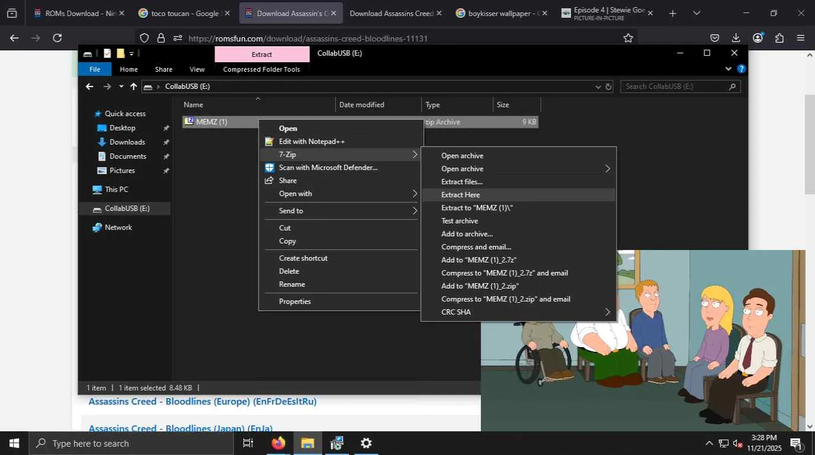Click the Search CollabUSB (E:) field

click(680, 86)
